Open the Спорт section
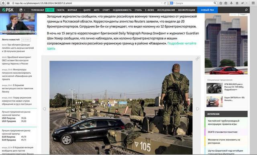 pyautogui.click(x=106, y=10)
